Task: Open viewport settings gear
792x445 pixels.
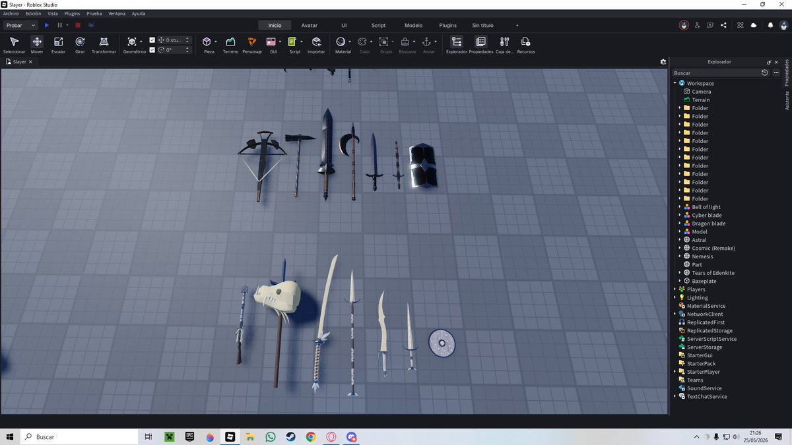Action: coord(663,61)
